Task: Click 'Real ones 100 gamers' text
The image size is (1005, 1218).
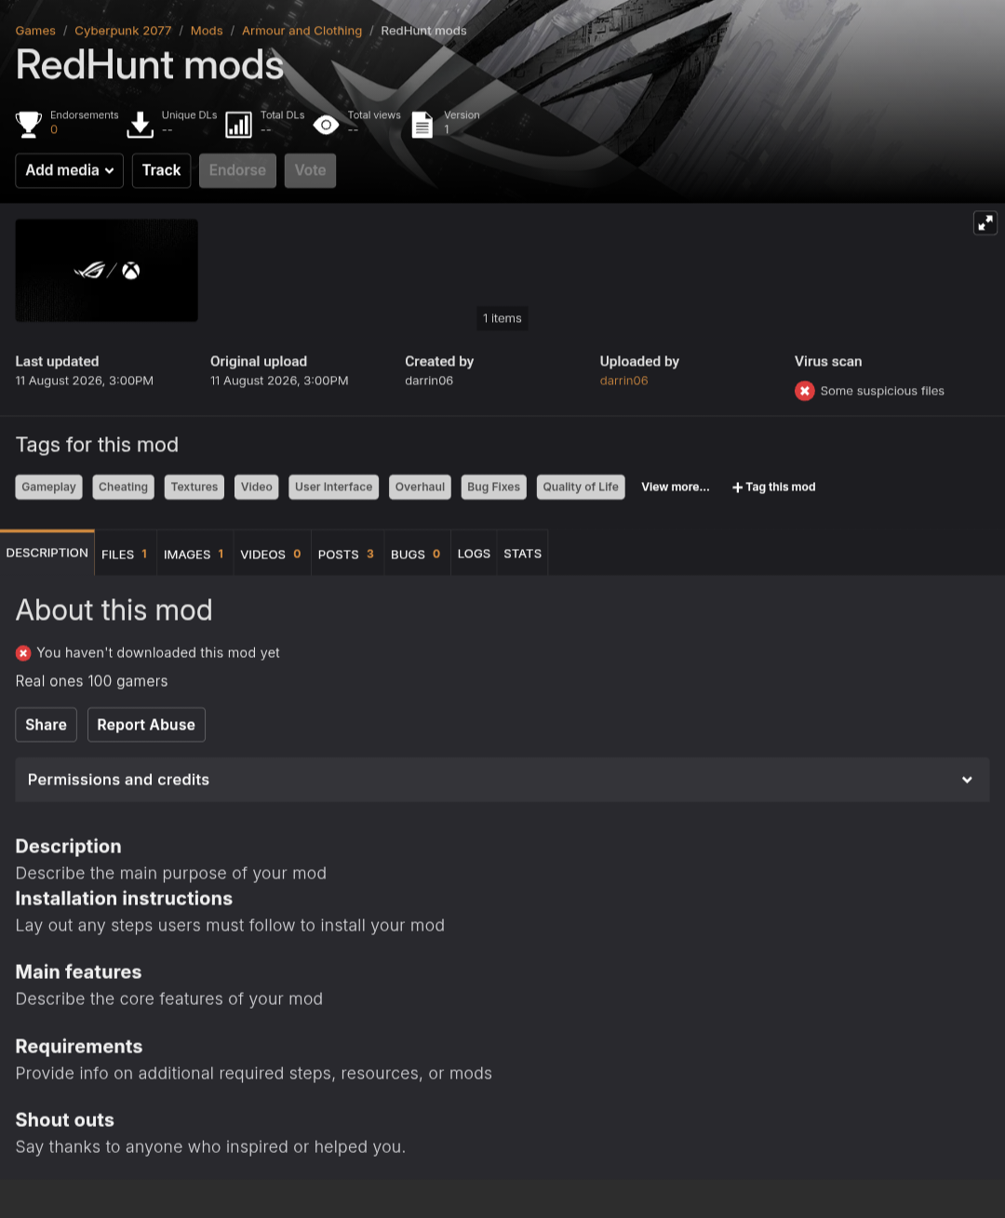Action: pos(92,681)
